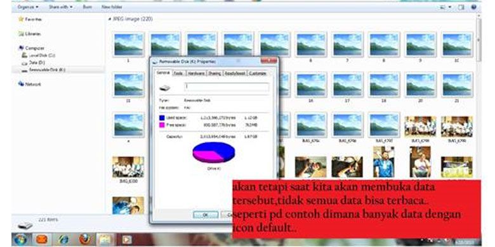Screen dimensions: 495x247
Task: Click the Data (D:) drive icon
Action: tap(24, 63)
